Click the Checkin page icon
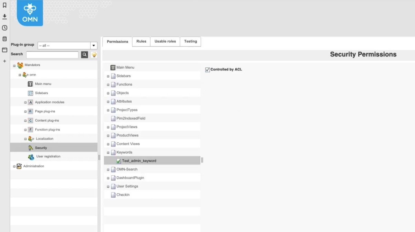 click(113, 195)
